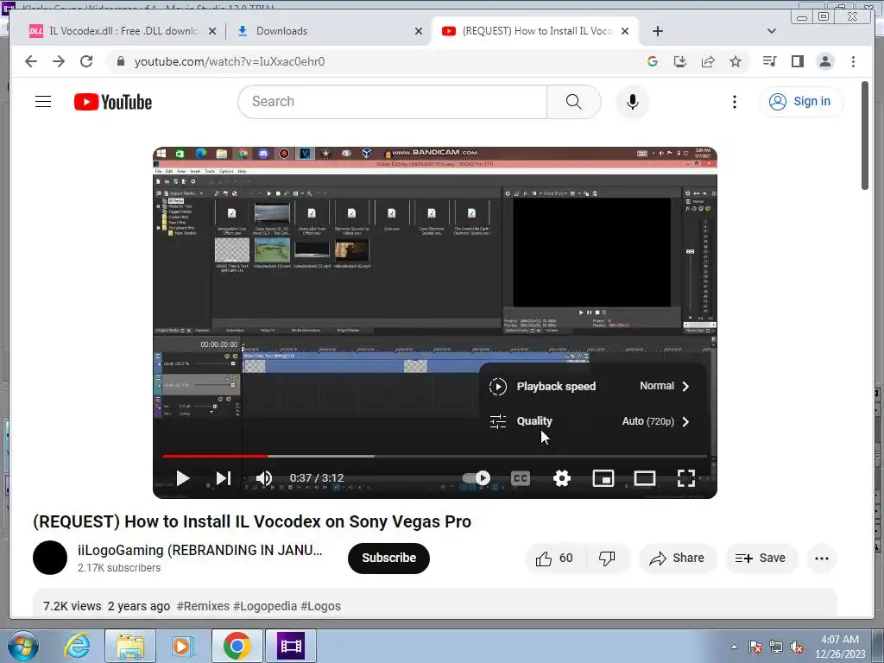Launch Internet Explorer from taskbar
This screenshot has height=663, width=884.
(x=77, y=646)
